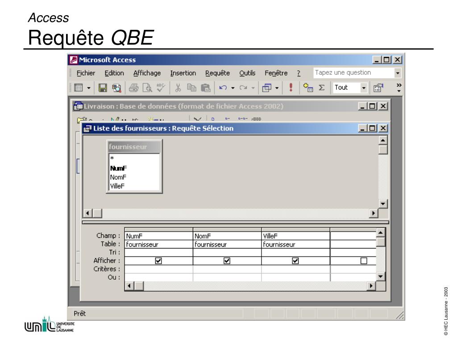Screen dimensions: 457x342
Task: Click design grid scroll up arrow
Action: coord(381,232)
